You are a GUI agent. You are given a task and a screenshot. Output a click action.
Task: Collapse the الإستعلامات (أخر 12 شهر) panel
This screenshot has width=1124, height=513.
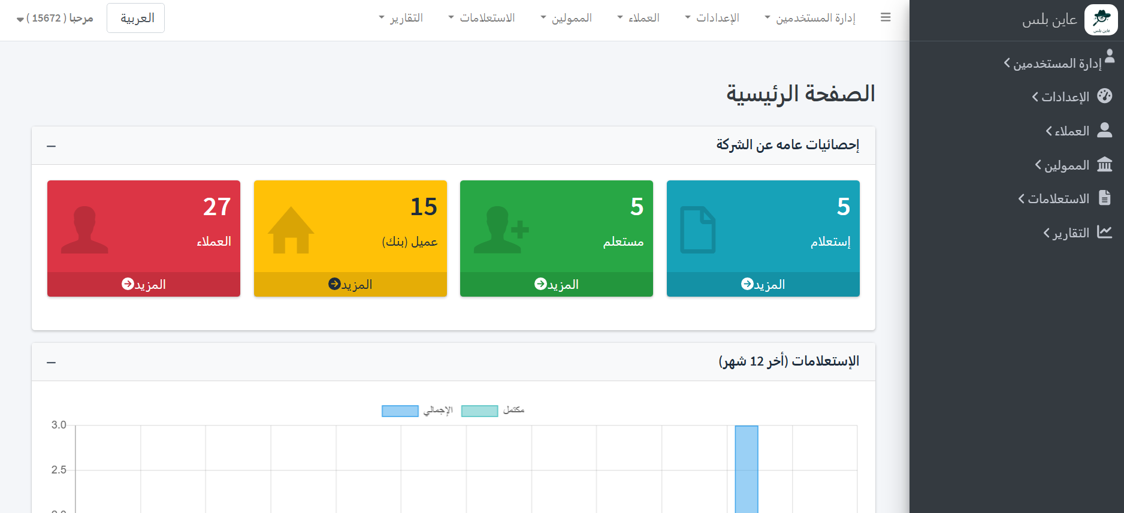coord(52,363)
